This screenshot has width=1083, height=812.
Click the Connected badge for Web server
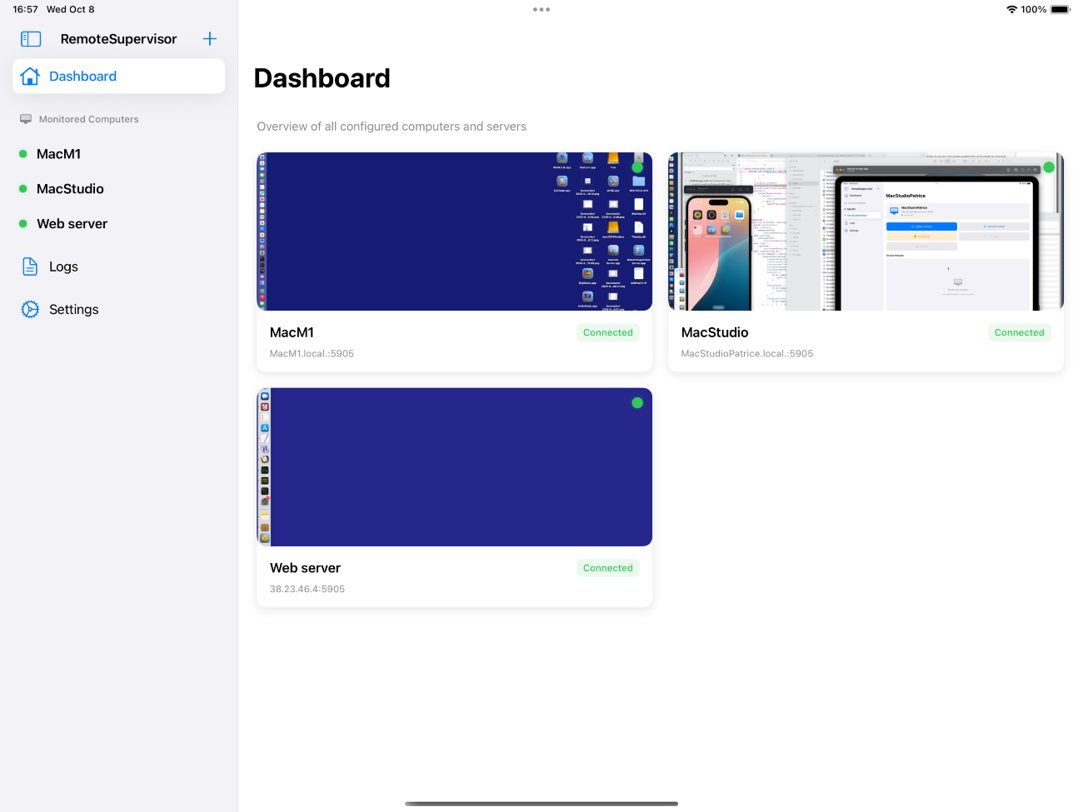(608, 568)
